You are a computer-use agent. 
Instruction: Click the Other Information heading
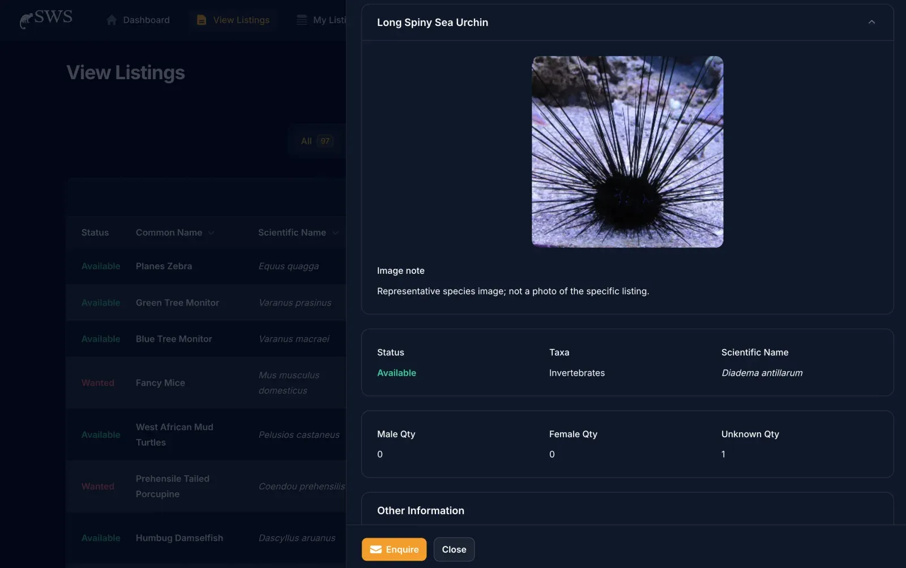[421, 510]
